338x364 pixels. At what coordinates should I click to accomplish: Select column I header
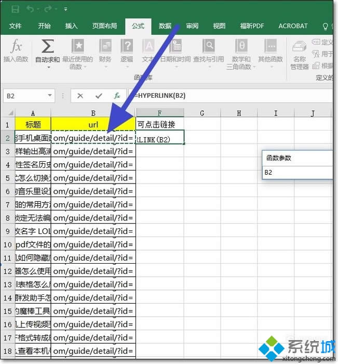[x=276, y=113]
